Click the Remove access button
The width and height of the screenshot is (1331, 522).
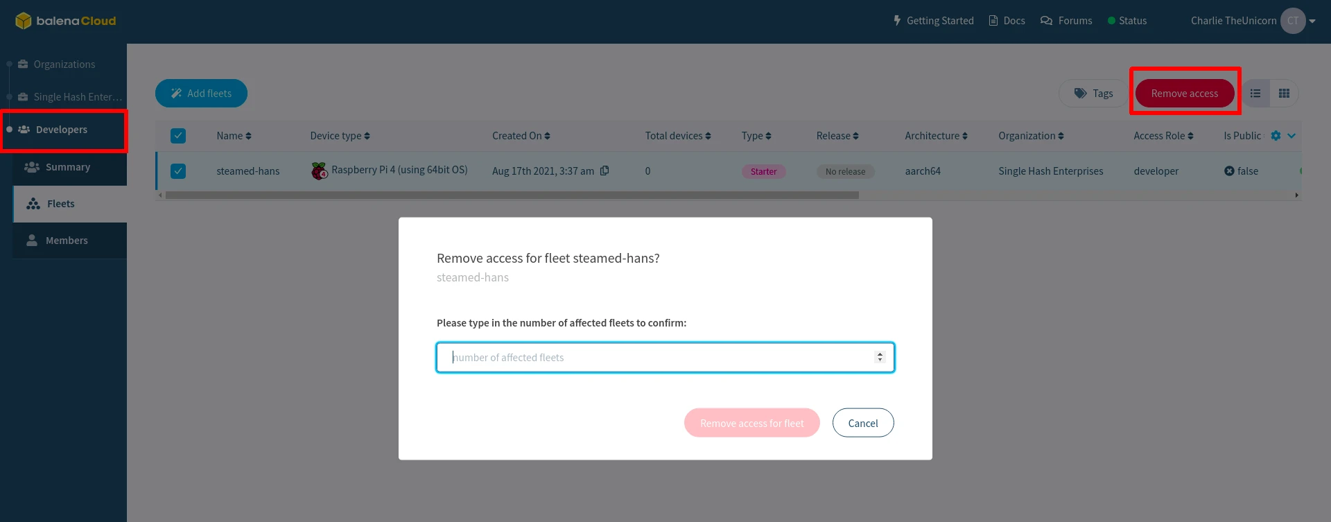[x=1184, y=93]
